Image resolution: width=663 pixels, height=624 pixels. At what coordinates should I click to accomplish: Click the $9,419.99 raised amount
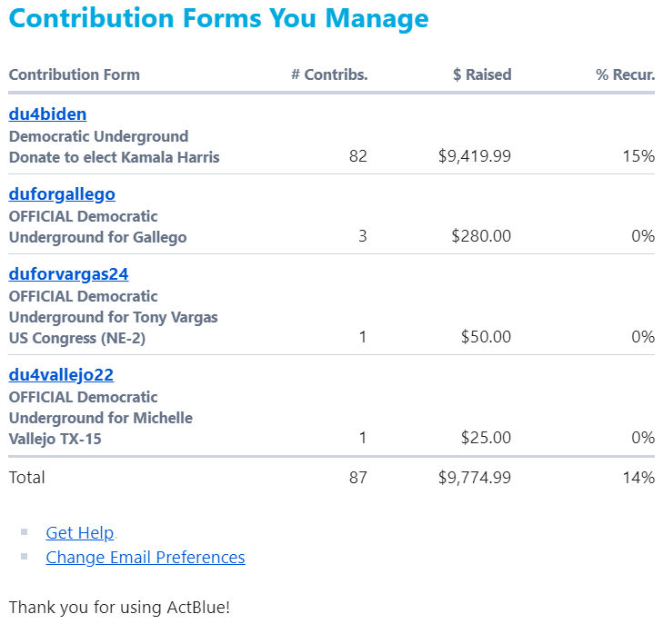[474, 156]
